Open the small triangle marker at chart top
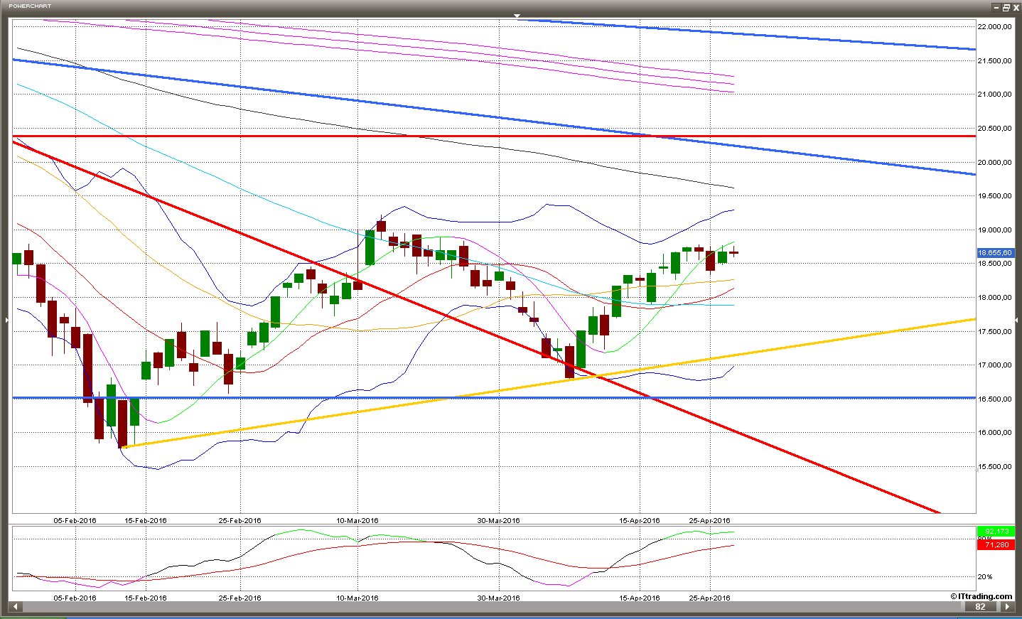Image resolution: width=1022 pixels, height=619 pixels. [517, 15]
